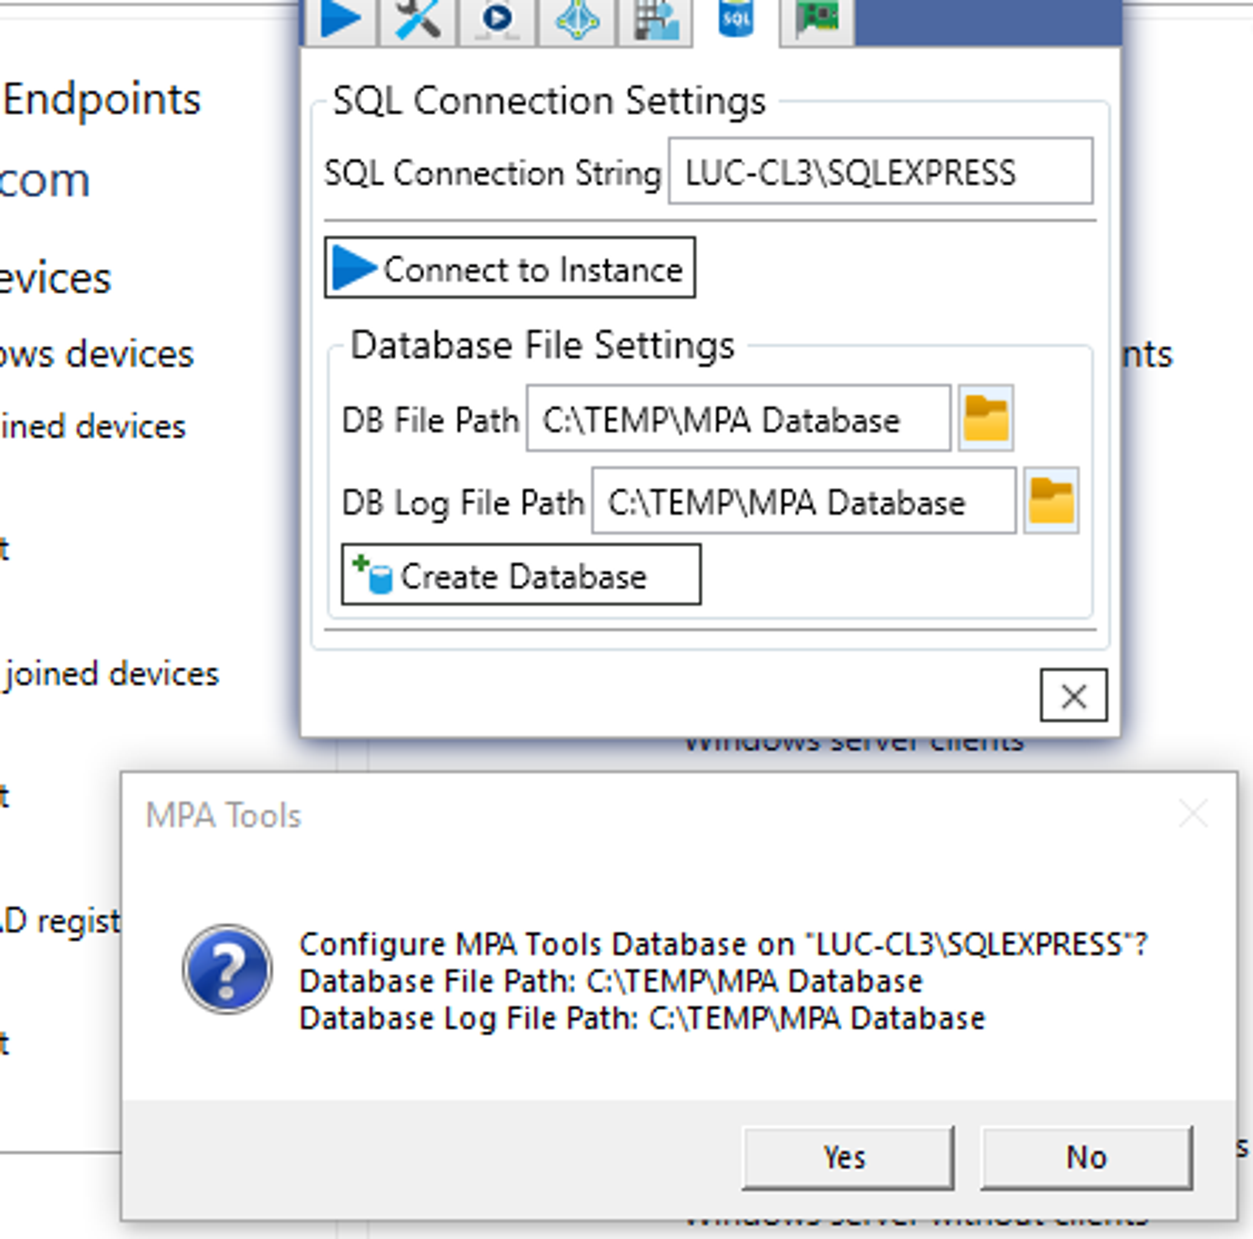Browse folder for DB File Path
This screenshot has height=1239, width=1253.
click(x=986, y=418)
